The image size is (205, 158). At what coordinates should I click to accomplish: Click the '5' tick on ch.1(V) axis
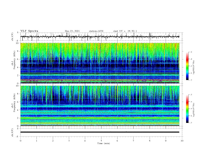coord(18,33)
